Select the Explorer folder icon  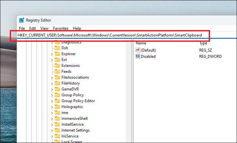(57, 54)
